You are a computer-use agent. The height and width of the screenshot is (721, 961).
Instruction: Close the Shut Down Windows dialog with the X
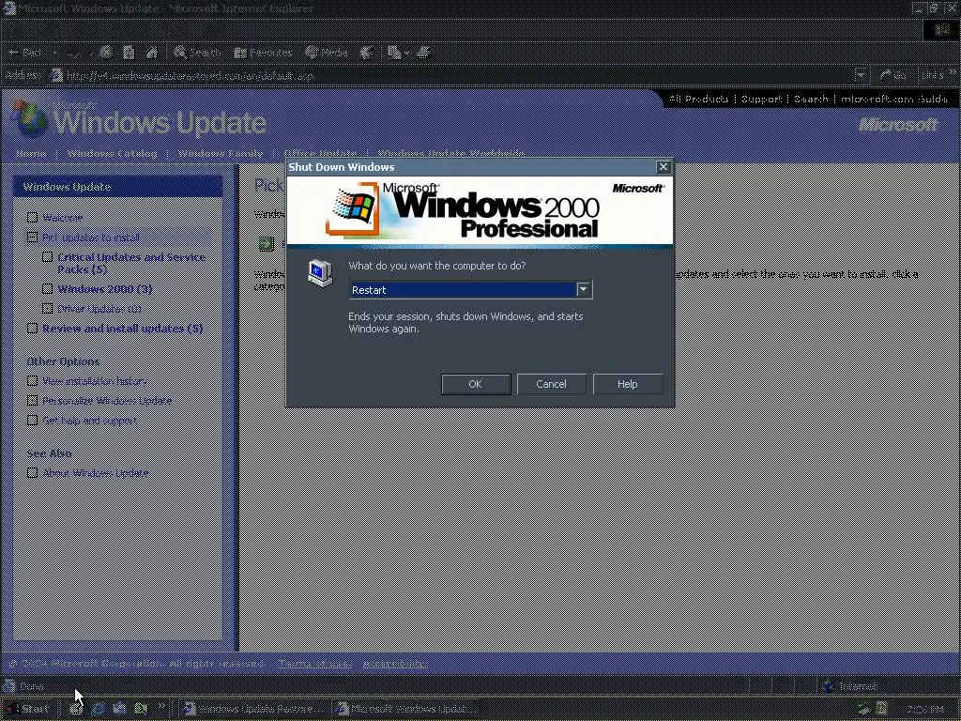(x=664, y=167)
